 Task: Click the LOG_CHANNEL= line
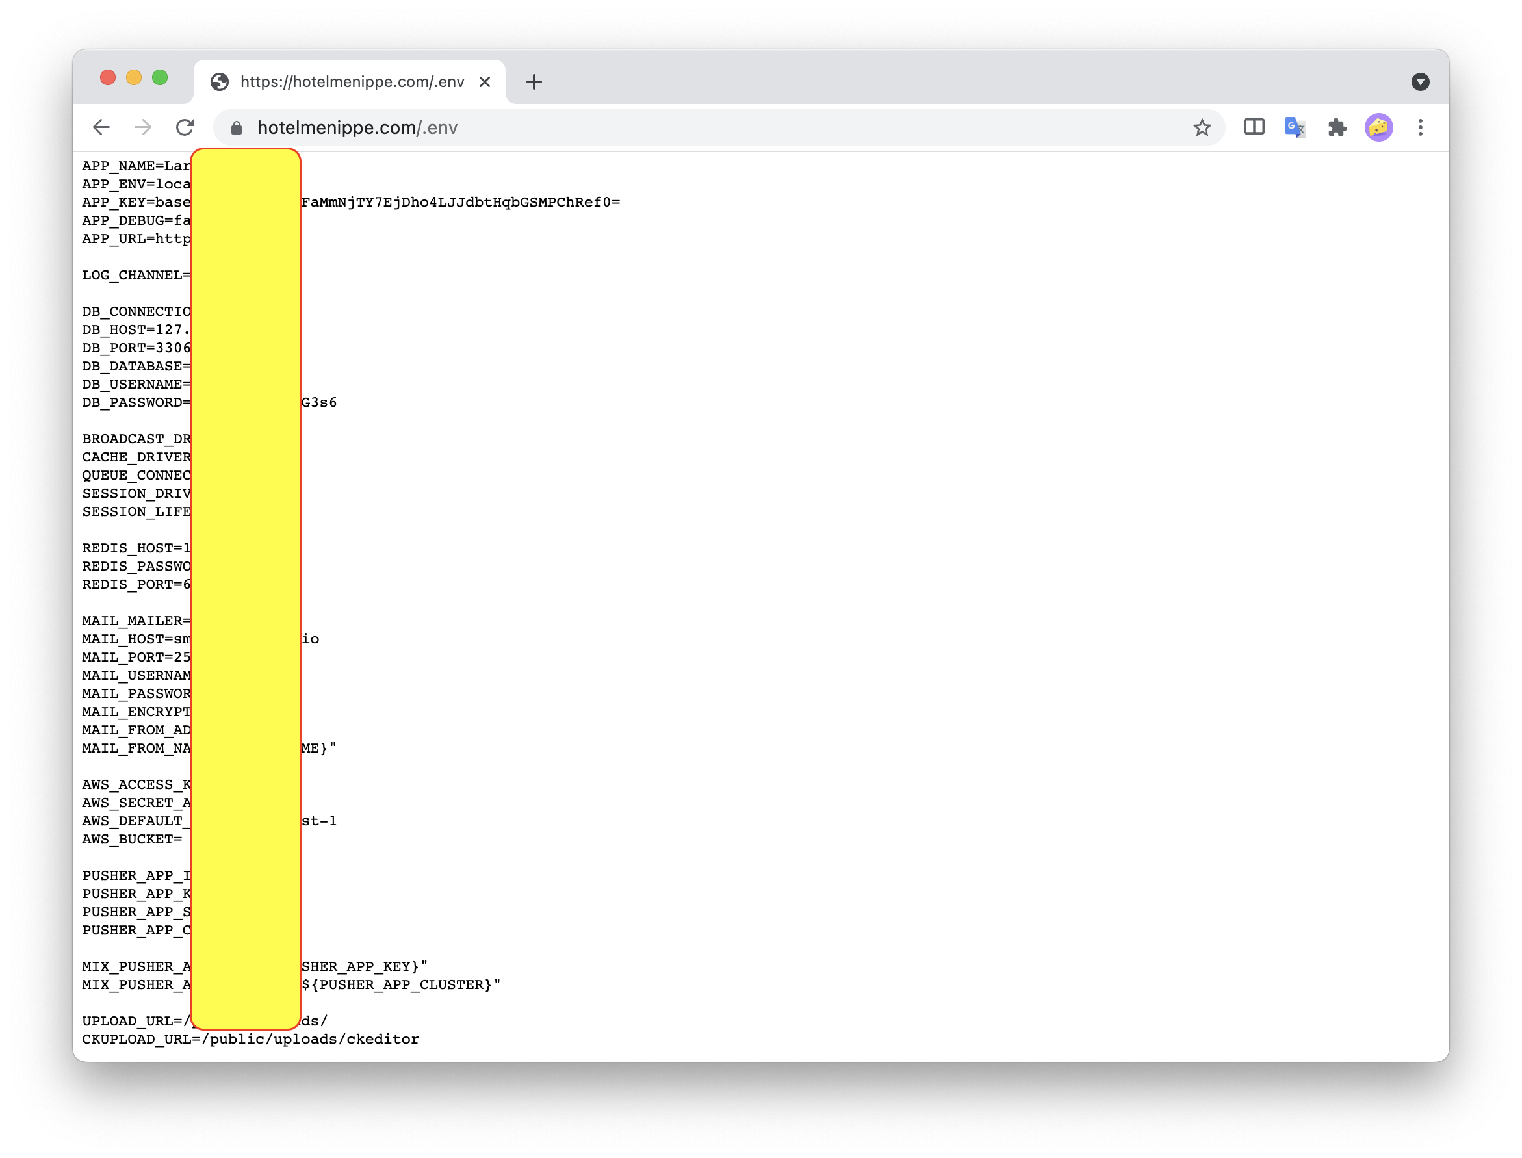136,275
